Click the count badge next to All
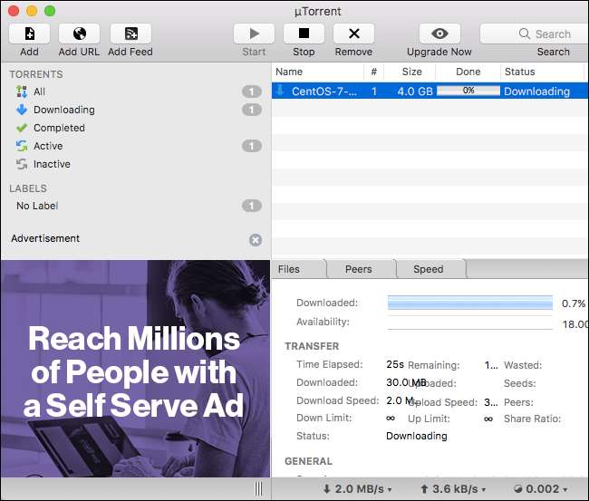 (252, 92)
